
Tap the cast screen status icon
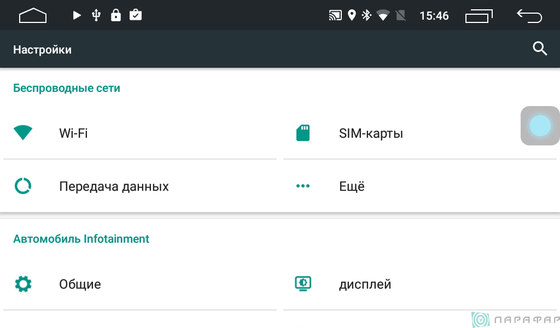pos(335,15)
